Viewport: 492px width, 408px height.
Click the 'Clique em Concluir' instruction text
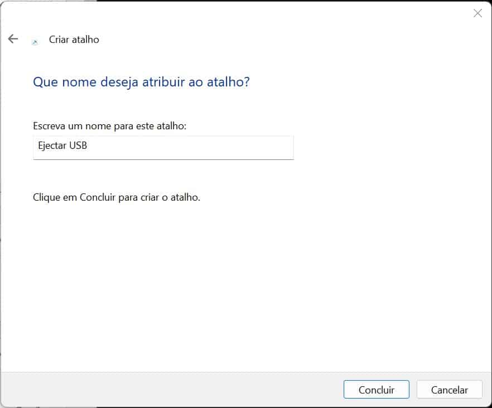point(116,197)
